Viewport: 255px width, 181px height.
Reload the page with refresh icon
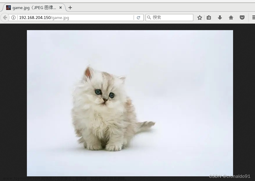point(138,18)
